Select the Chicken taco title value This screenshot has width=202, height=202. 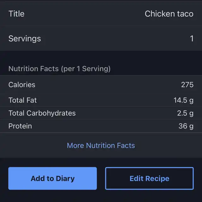169,14
